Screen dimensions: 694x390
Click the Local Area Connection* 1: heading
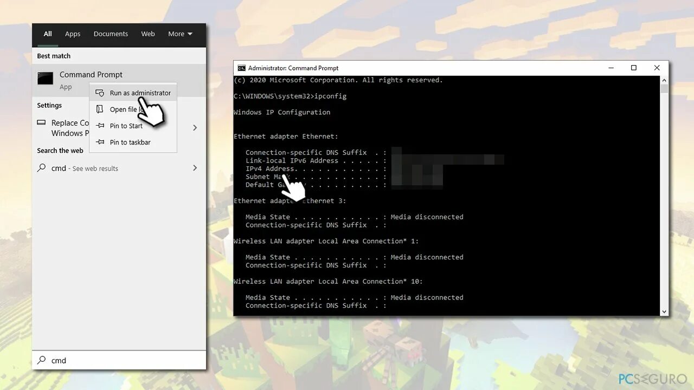(x=326, y=242)
